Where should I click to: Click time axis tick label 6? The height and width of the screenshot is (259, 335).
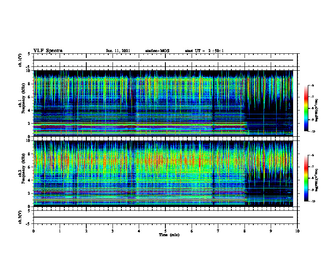pyautogui.click(x=192, y=231)
